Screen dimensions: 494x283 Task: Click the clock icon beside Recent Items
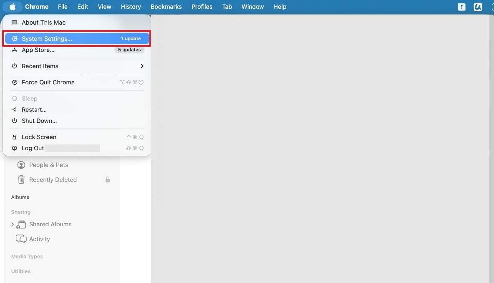[15, 66]
